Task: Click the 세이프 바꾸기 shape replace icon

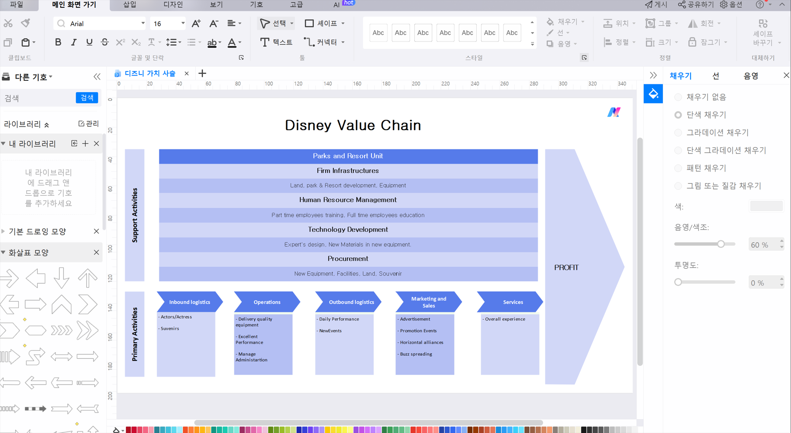Action: (x=763, y=33)
